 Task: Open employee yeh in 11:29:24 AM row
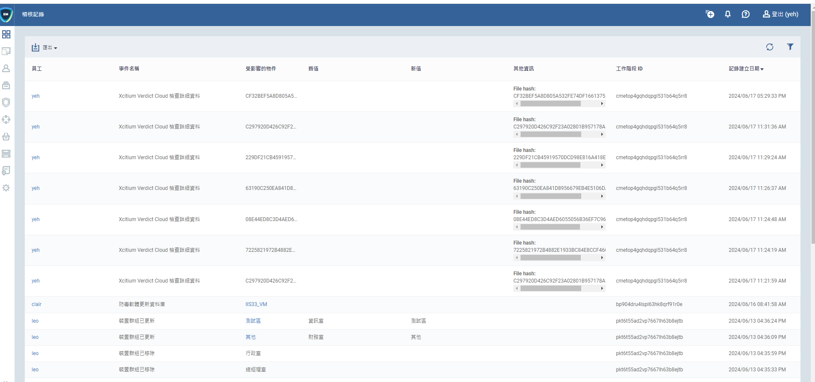point(35,157)
